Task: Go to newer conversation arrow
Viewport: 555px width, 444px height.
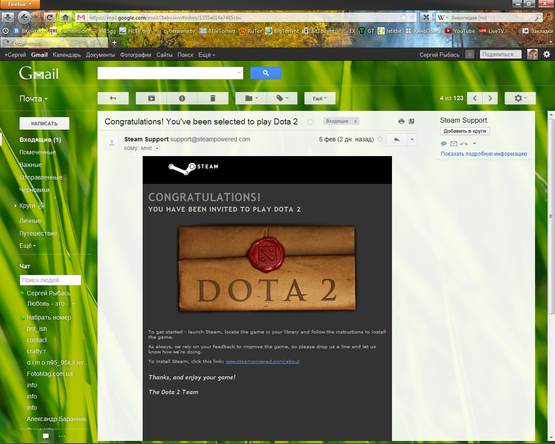Action: tap(475, 98)
